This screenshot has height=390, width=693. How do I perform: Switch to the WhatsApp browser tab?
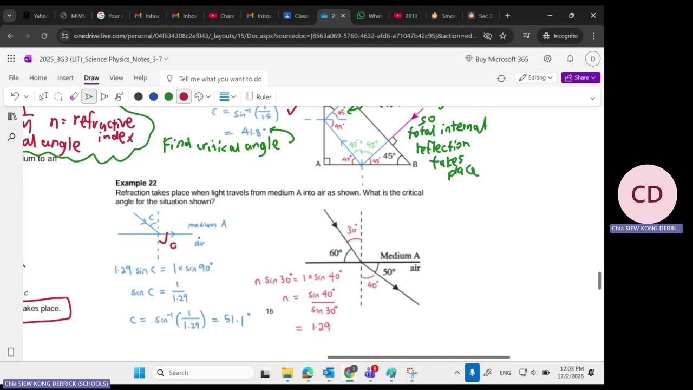click(370, 16)
